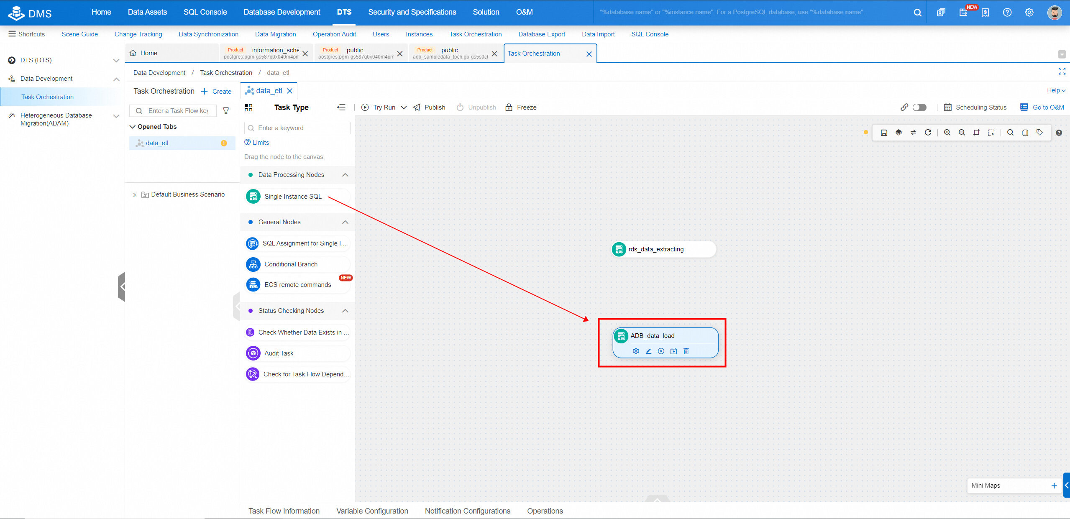This screenshot has width=1070, height=519.
Task: Click the layers icon in canvas toolbar
Action: (x=898, y=133)
